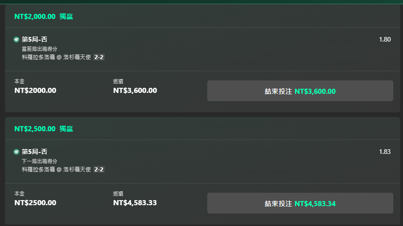
Task: Click the 1.80 odds value
Action: click(x=385, y=39)
